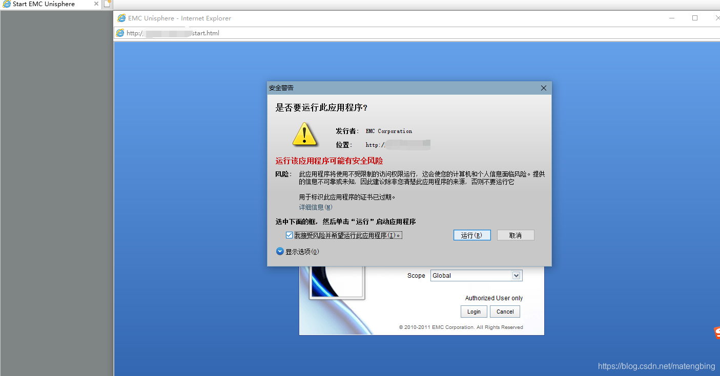The width and height of the screenshot is (720, 376).
Task: Close the security warning dialog
Action: pyautogui.click(x=544, y=88)
